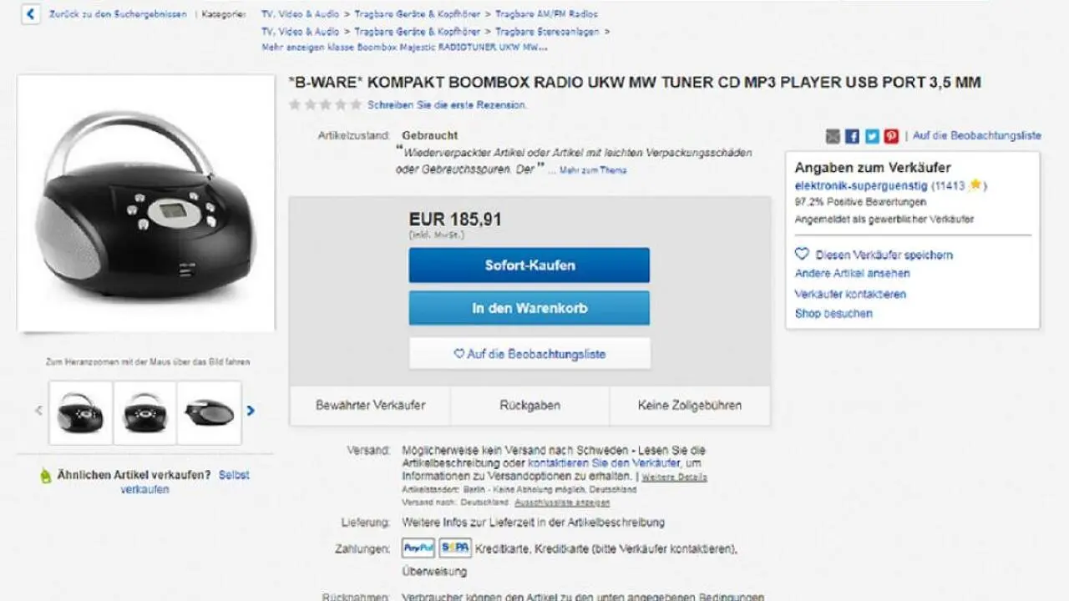Select the third boombox side-view thumbnail
The height and width of the screenshot is (601, 1069).
coord(210,412)
